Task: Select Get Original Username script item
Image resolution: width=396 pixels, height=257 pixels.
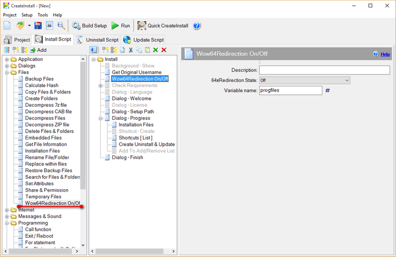Action: (136, 72)
